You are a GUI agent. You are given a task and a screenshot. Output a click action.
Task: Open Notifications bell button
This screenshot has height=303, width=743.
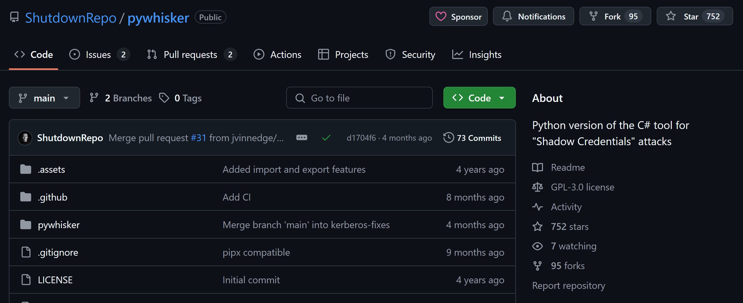pyautogui.click(x=533, y=17)
